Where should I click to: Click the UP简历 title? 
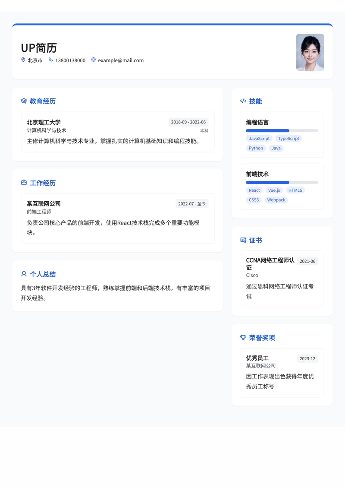[x=39, y=48]
